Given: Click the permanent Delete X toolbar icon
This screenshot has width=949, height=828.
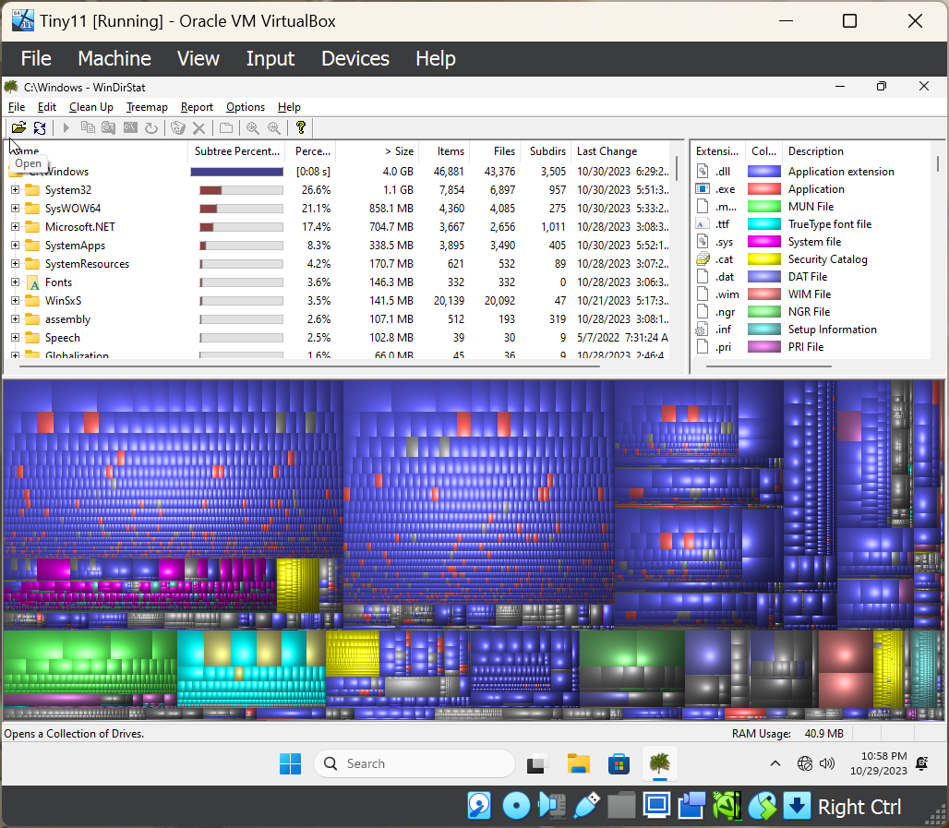Looking at the screenshot, I should [x=198, y=127].
